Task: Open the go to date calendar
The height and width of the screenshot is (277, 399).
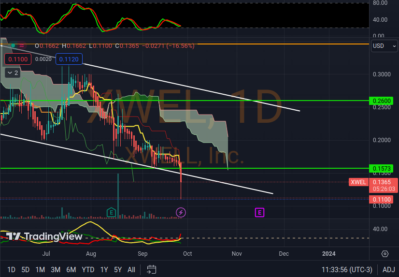Action: (151, 269)
